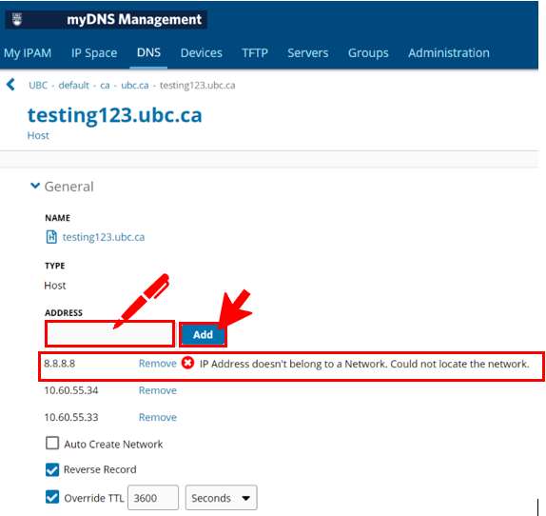Click the TTL value field showing 3600
The image size is (546, 516).
tap(153, 498)
